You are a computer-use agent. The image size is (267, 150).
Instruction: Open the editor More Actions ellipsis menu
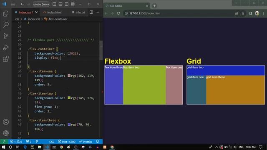(x=97, y=12)
